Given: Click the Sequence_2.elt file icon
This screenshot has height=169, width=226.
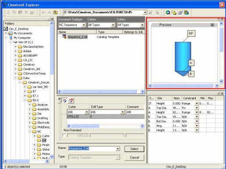Looking at the screenshot, I should pyautogui.click(x=65, y=37).
